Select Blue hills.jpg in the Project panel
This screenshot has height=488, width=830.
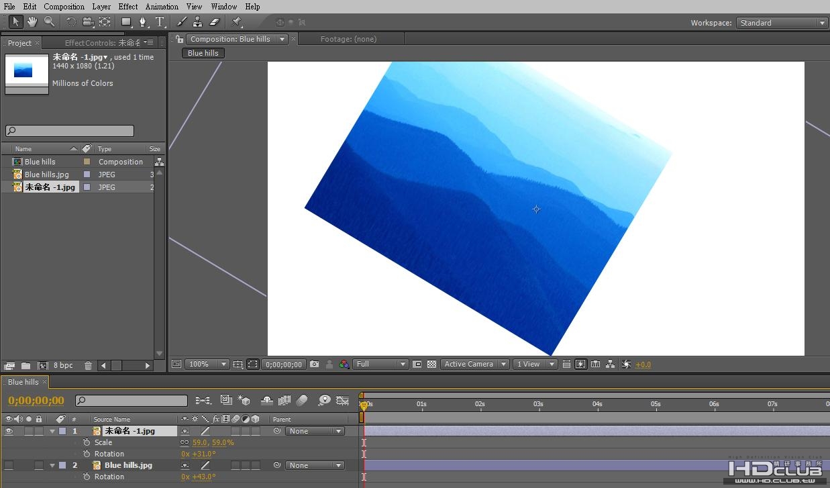pyautogui.click(x=46, y=175)
